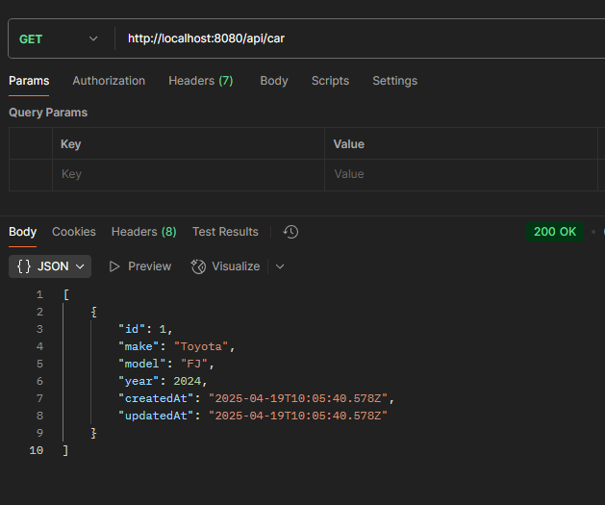605x505 pixels.
Task: Click the 200 OK status badge
Action: [555, 232]
